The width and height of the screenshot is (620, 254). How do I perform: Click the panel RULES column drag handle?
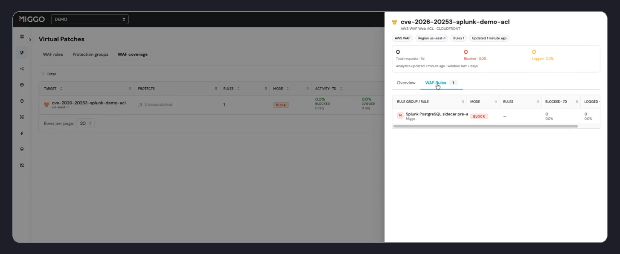[538, 102]
